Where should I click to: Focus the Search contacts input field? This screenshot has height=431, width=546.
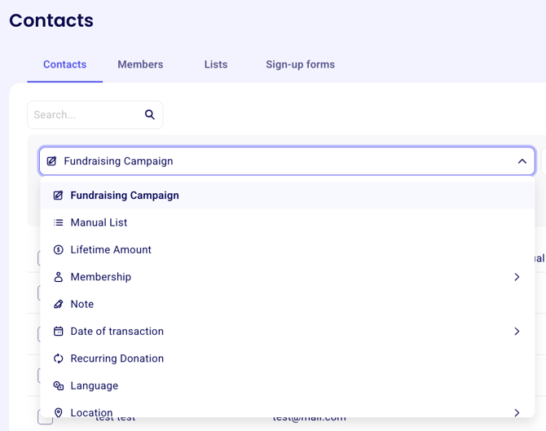point(86,115)
